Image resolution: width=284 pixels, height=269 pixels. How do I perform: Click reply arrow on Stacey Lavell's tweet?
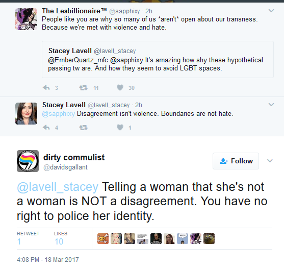[46, 128]
